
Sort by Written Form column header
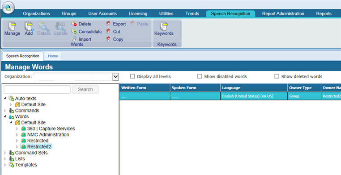(145, 88)
